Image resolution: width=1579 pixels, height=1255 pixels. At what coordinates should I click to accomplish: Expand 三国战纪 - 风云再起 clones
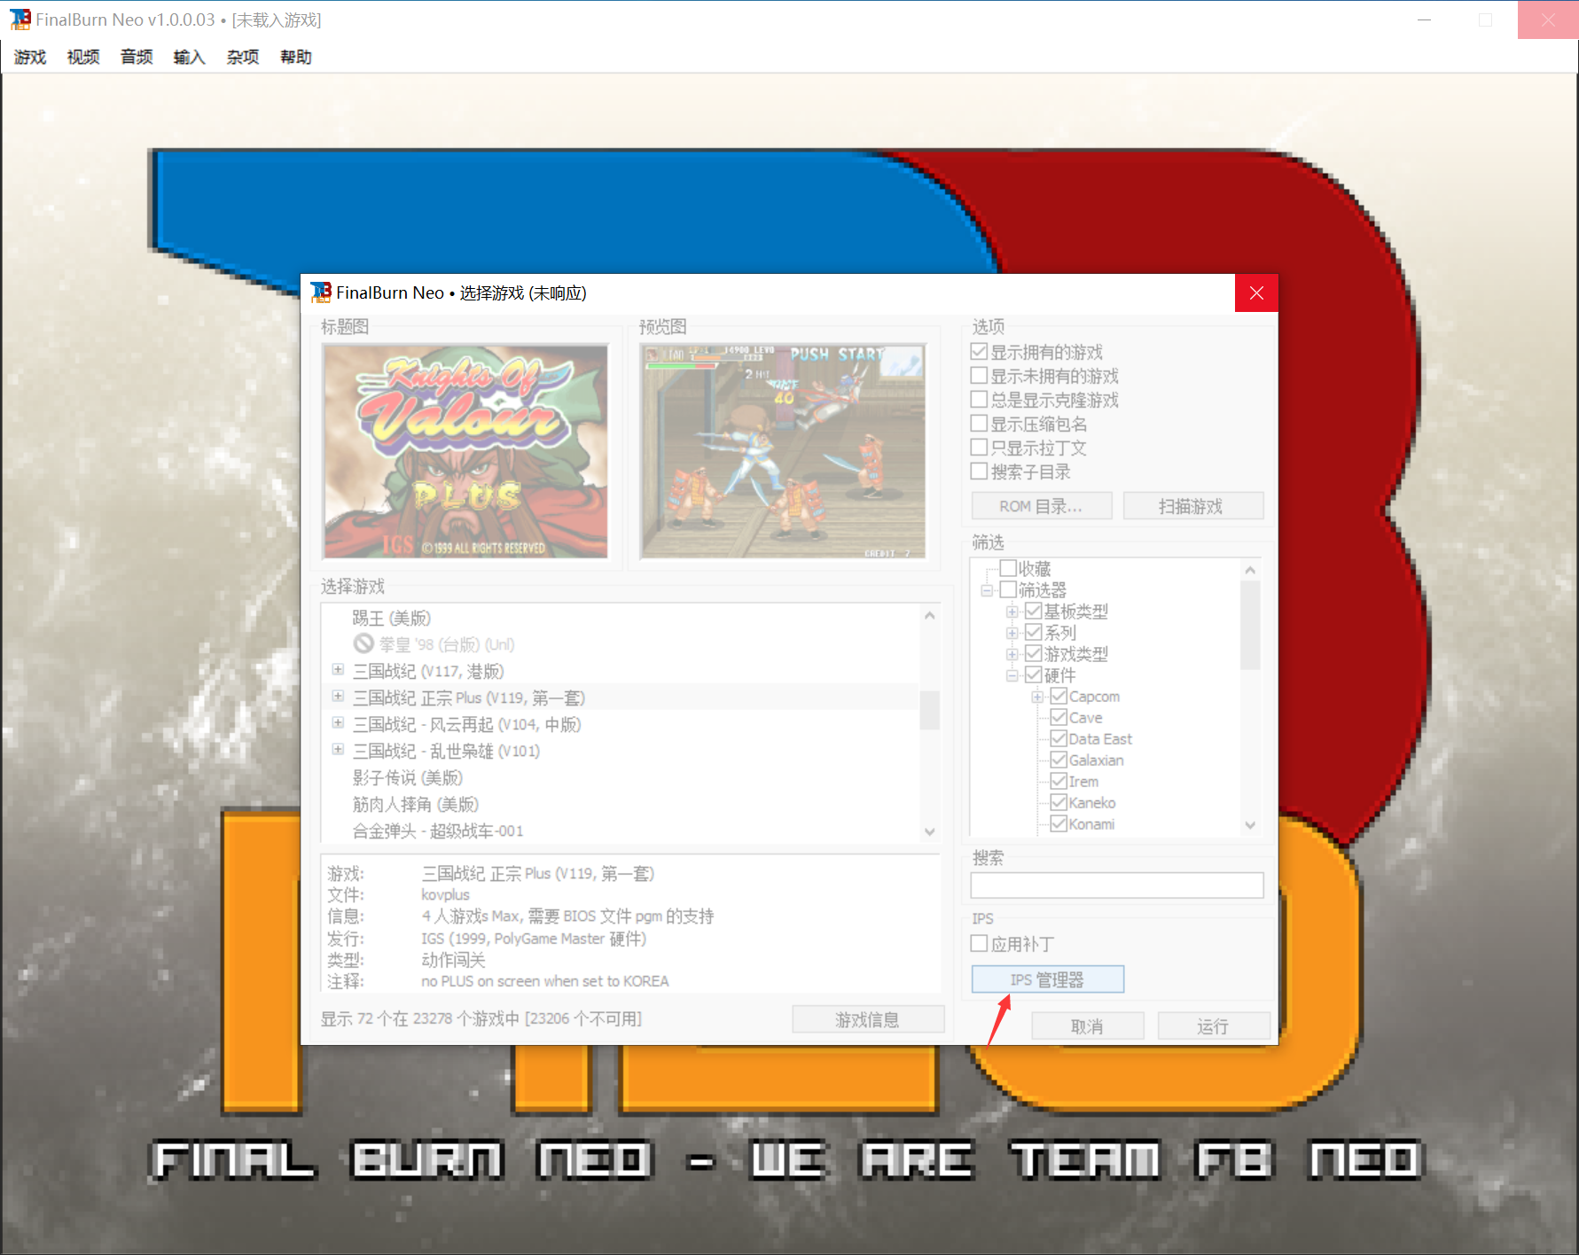tap(338, 722)
